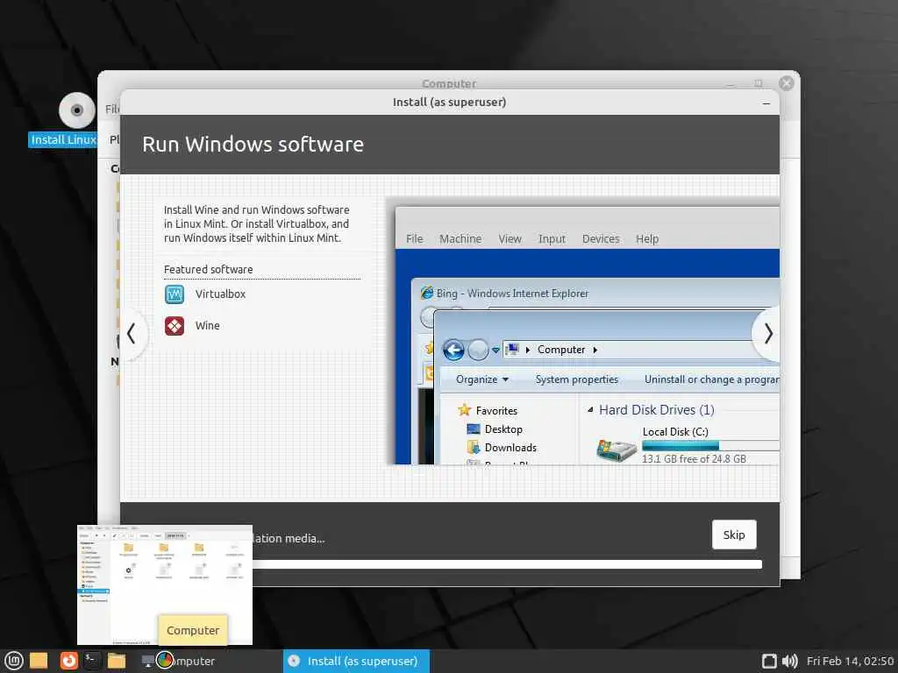Click Machine in the slideshow Virtualbox image
Viewport: 898px width, 673px height.
(460, 238)
